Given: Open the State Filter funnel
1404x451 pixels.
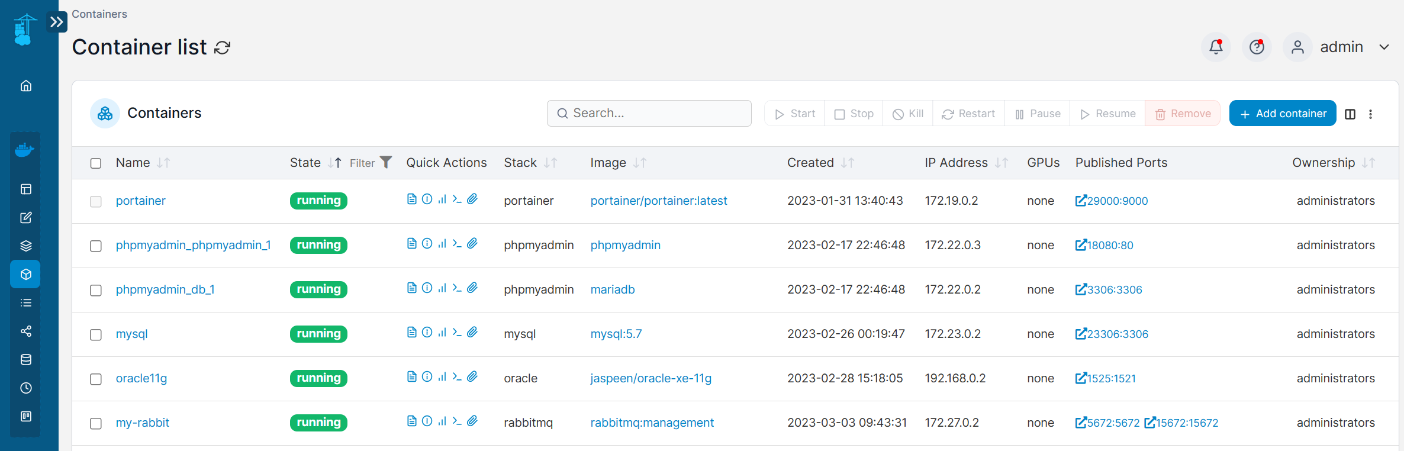Looking at the screenshot, I should tap(371, 163).
